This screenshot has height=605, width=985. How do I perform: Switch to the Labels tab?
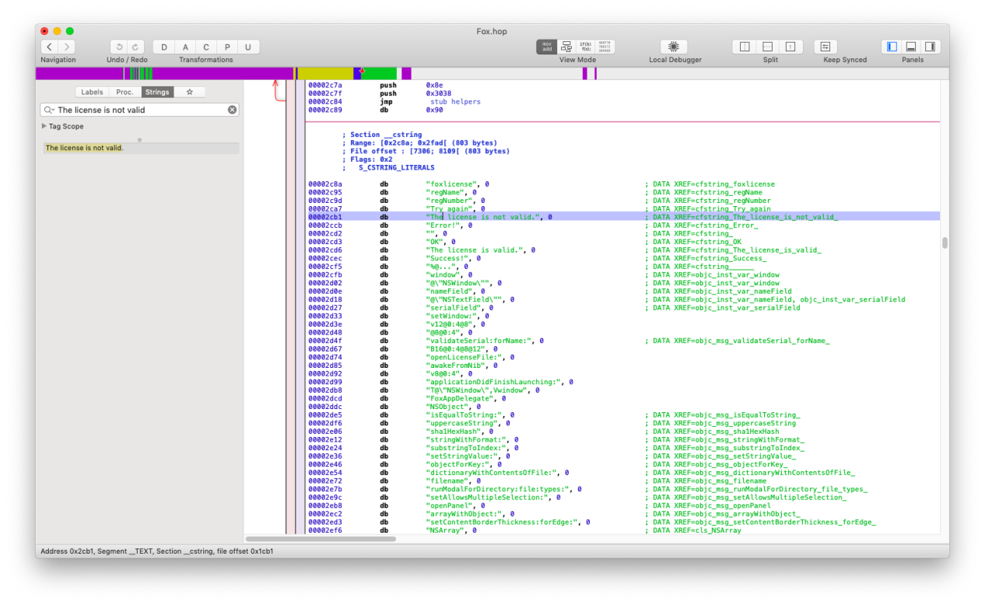[92, 92]
